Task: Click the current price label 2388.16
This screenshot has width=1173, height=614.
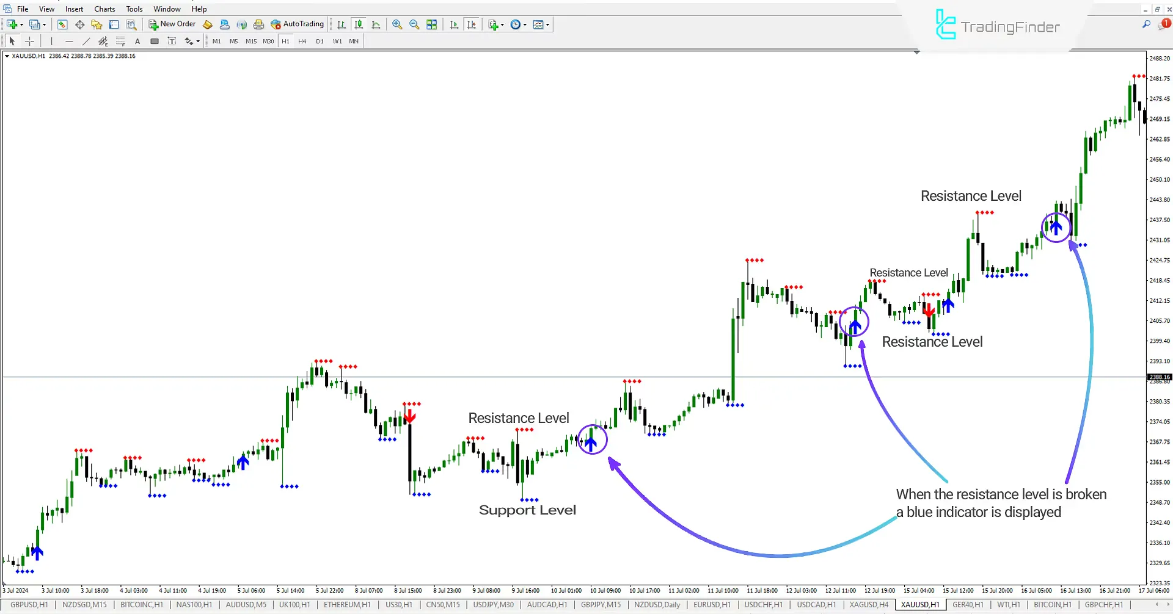Action: 1159,377
